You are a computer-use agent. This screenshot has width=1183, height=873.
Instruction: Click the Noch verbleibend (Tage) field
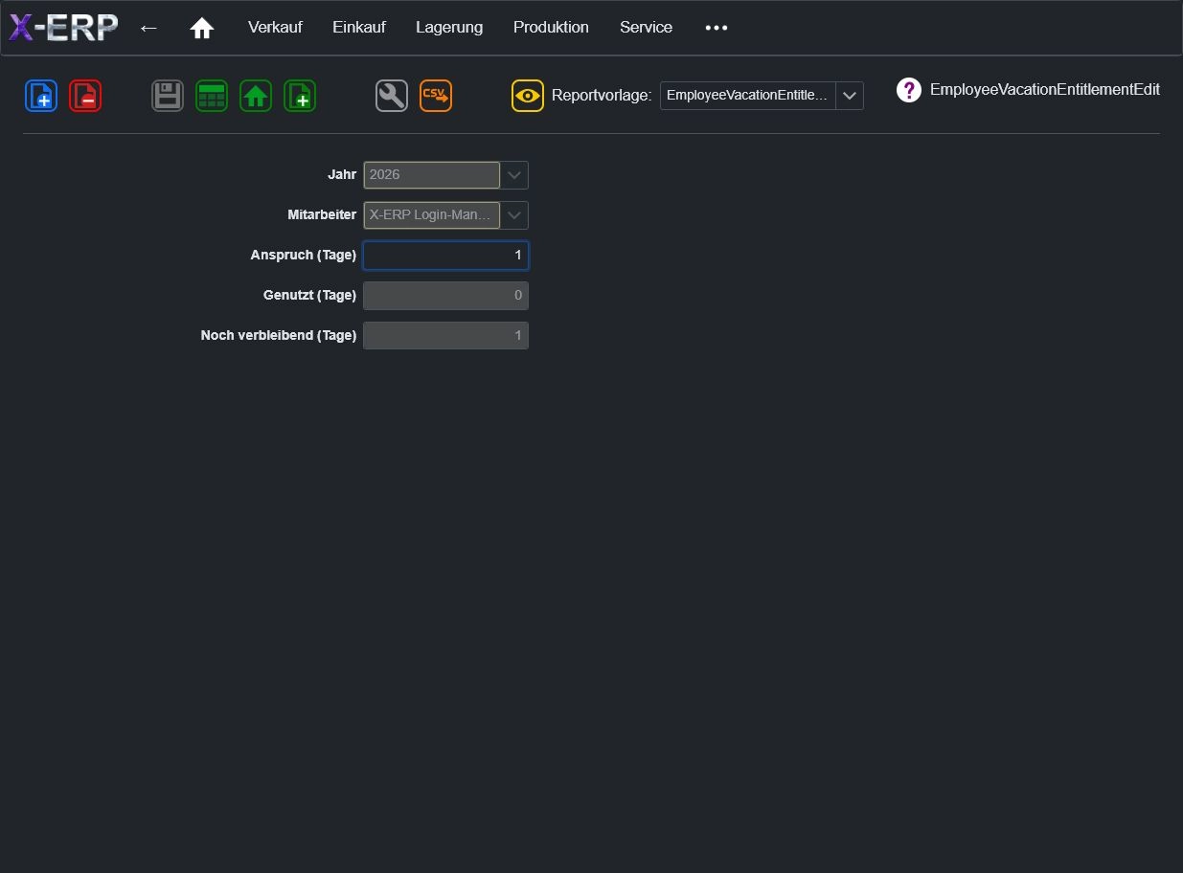click(x=445, y=336)
